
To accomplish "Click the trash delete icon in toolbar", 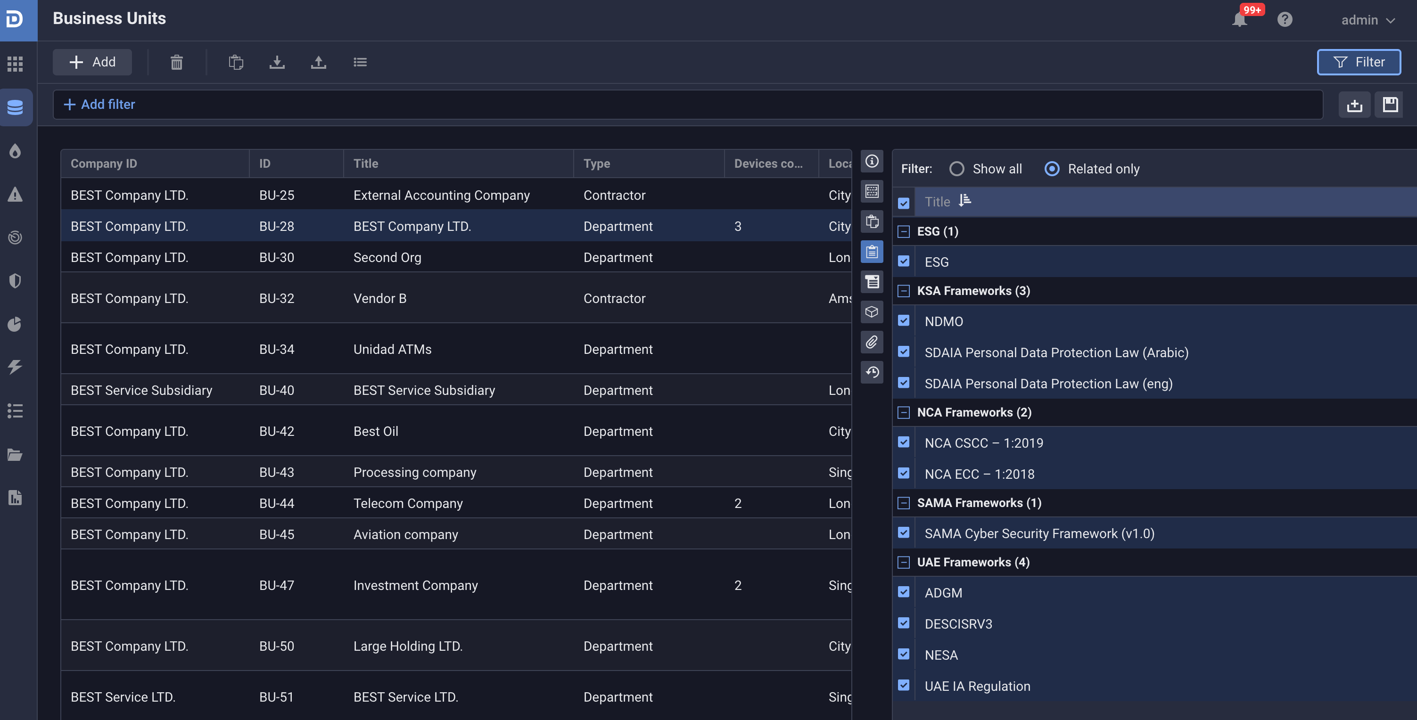I will point(176,62).
